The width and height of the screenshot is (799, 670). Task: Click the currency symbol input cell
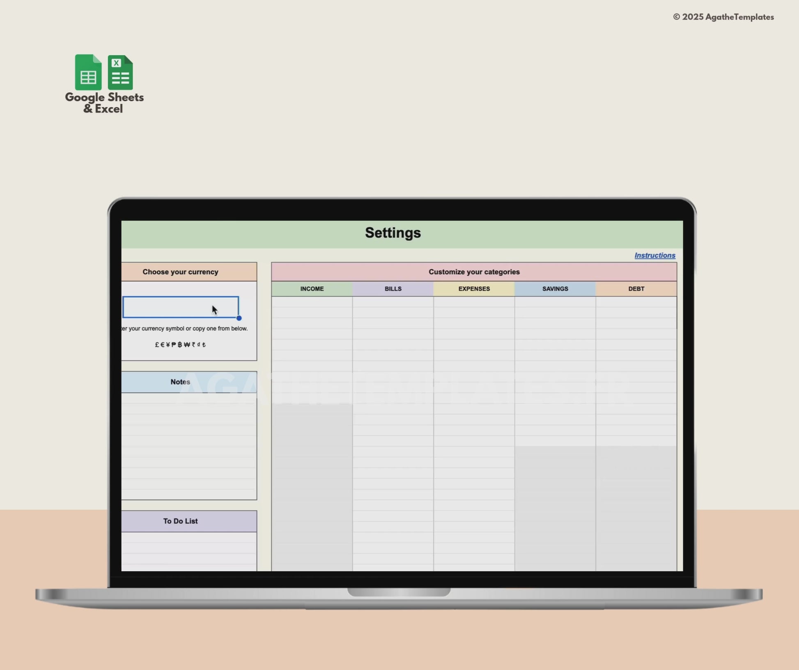pyautogui.click(x=172, y=307)
